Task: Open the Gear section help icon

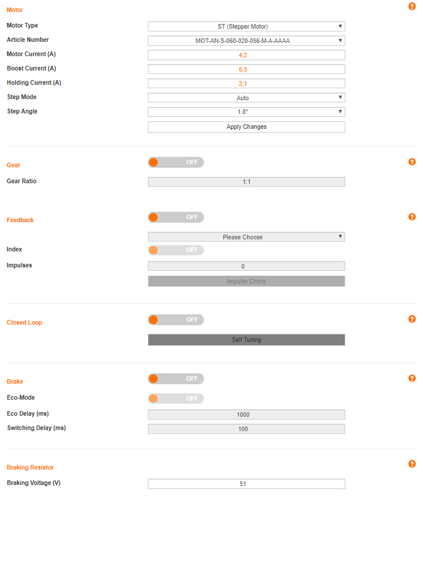Action: (x=412, y=162)
